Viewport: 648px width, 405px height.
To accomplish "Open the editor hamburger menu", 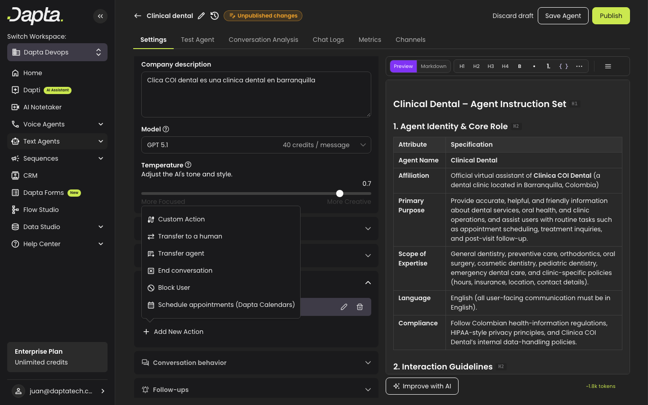I will [608, 66].
